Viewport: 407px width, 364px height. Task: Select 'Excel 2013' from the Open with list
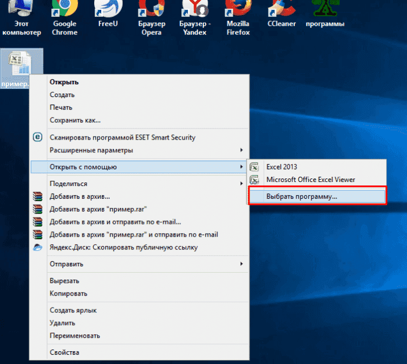point(281,166)
